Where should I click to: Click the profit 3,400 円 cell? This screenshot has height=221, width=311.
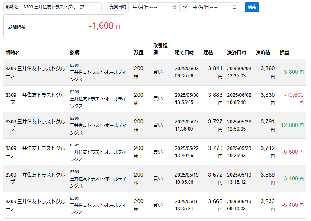pyautogui.click(x=294, y=178)
